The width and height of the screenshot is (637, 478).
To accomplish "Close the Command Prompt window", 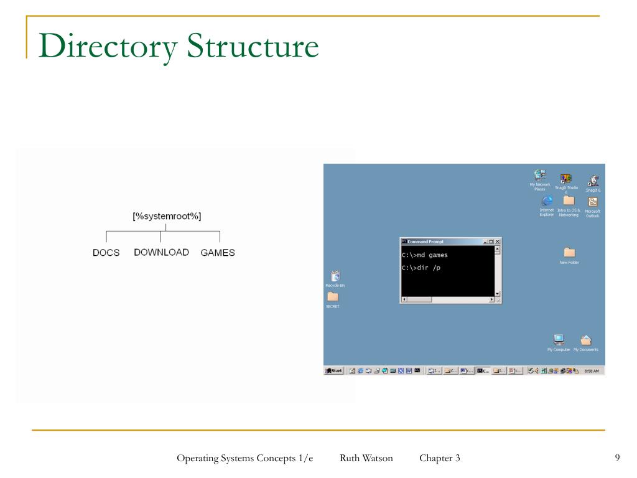I will [497, 241].
